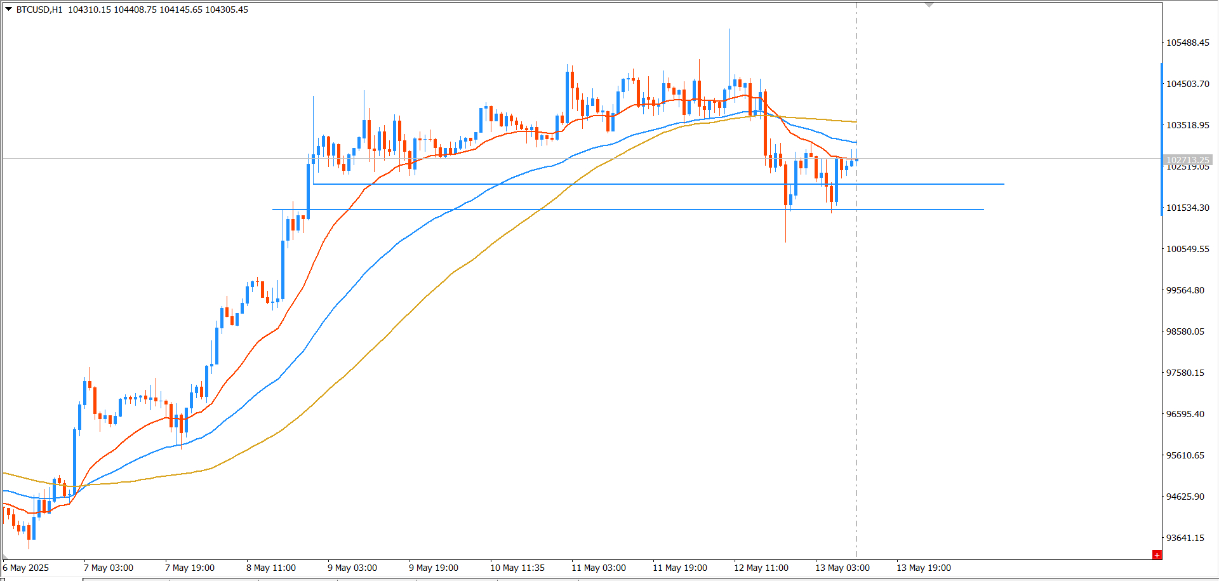Click the BTCUSD,H1 symbol label
Screen dimensions: 1219x581
[x=39, y=10]
